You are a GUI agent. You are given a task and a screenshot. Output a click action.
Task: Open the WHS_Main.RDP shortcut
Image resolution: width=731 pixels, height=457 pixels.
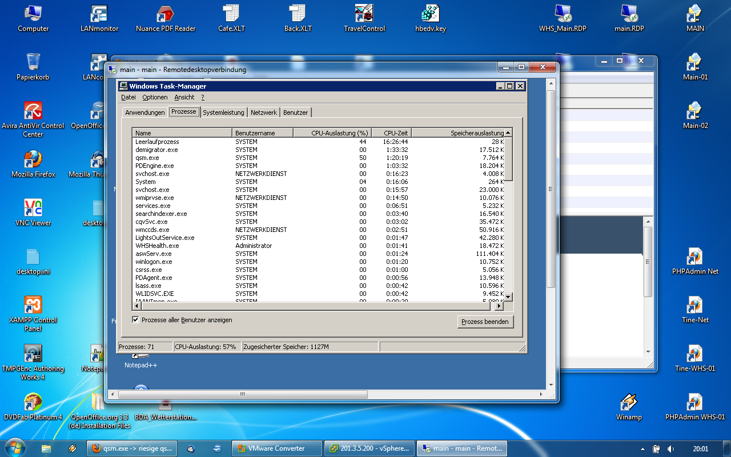click(x=563, y=18)
